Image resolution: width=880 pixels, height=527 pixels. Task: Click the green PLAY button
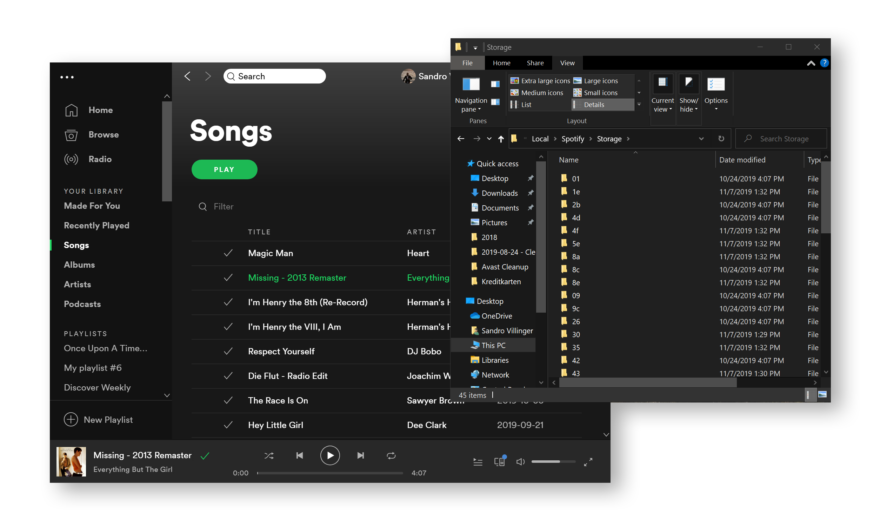point(225,169)
